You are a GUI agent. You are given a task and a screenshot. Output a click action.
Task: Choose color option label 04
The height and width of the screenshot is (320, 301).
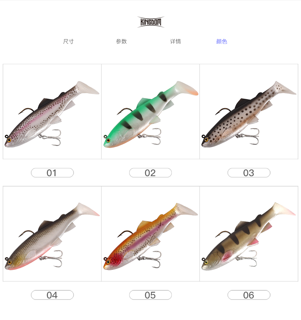pos(52,295)
